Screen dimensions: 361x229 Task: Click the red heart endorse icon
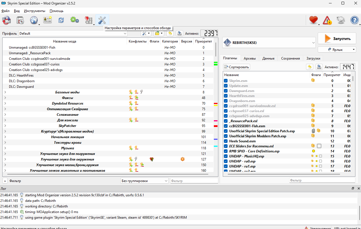314,20
